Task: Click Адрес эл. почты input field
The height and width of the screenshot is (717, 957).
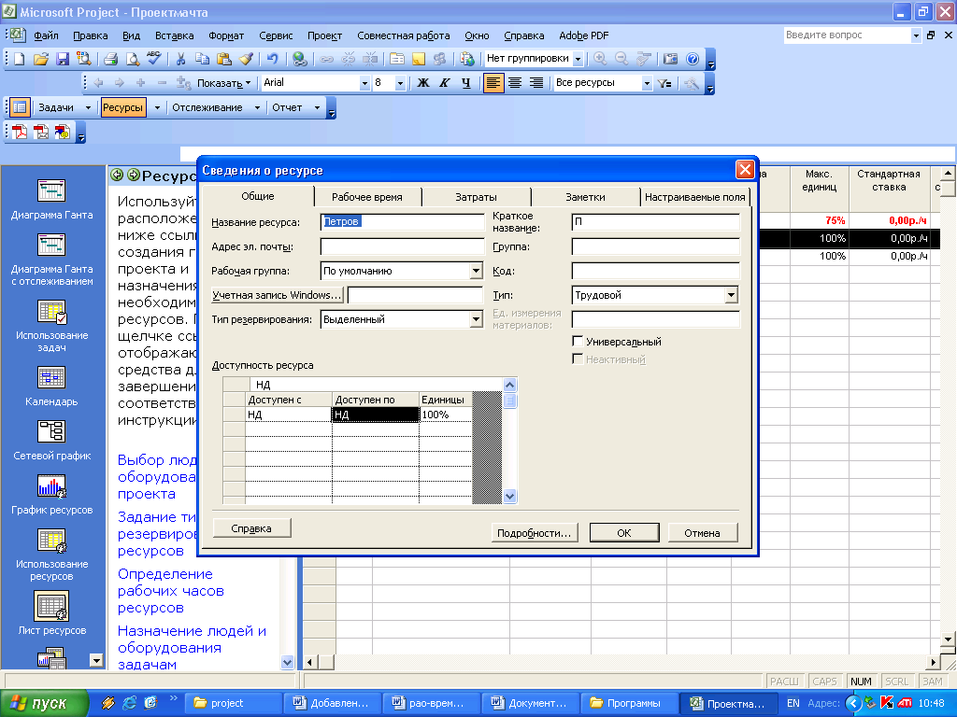Action: 402,246
